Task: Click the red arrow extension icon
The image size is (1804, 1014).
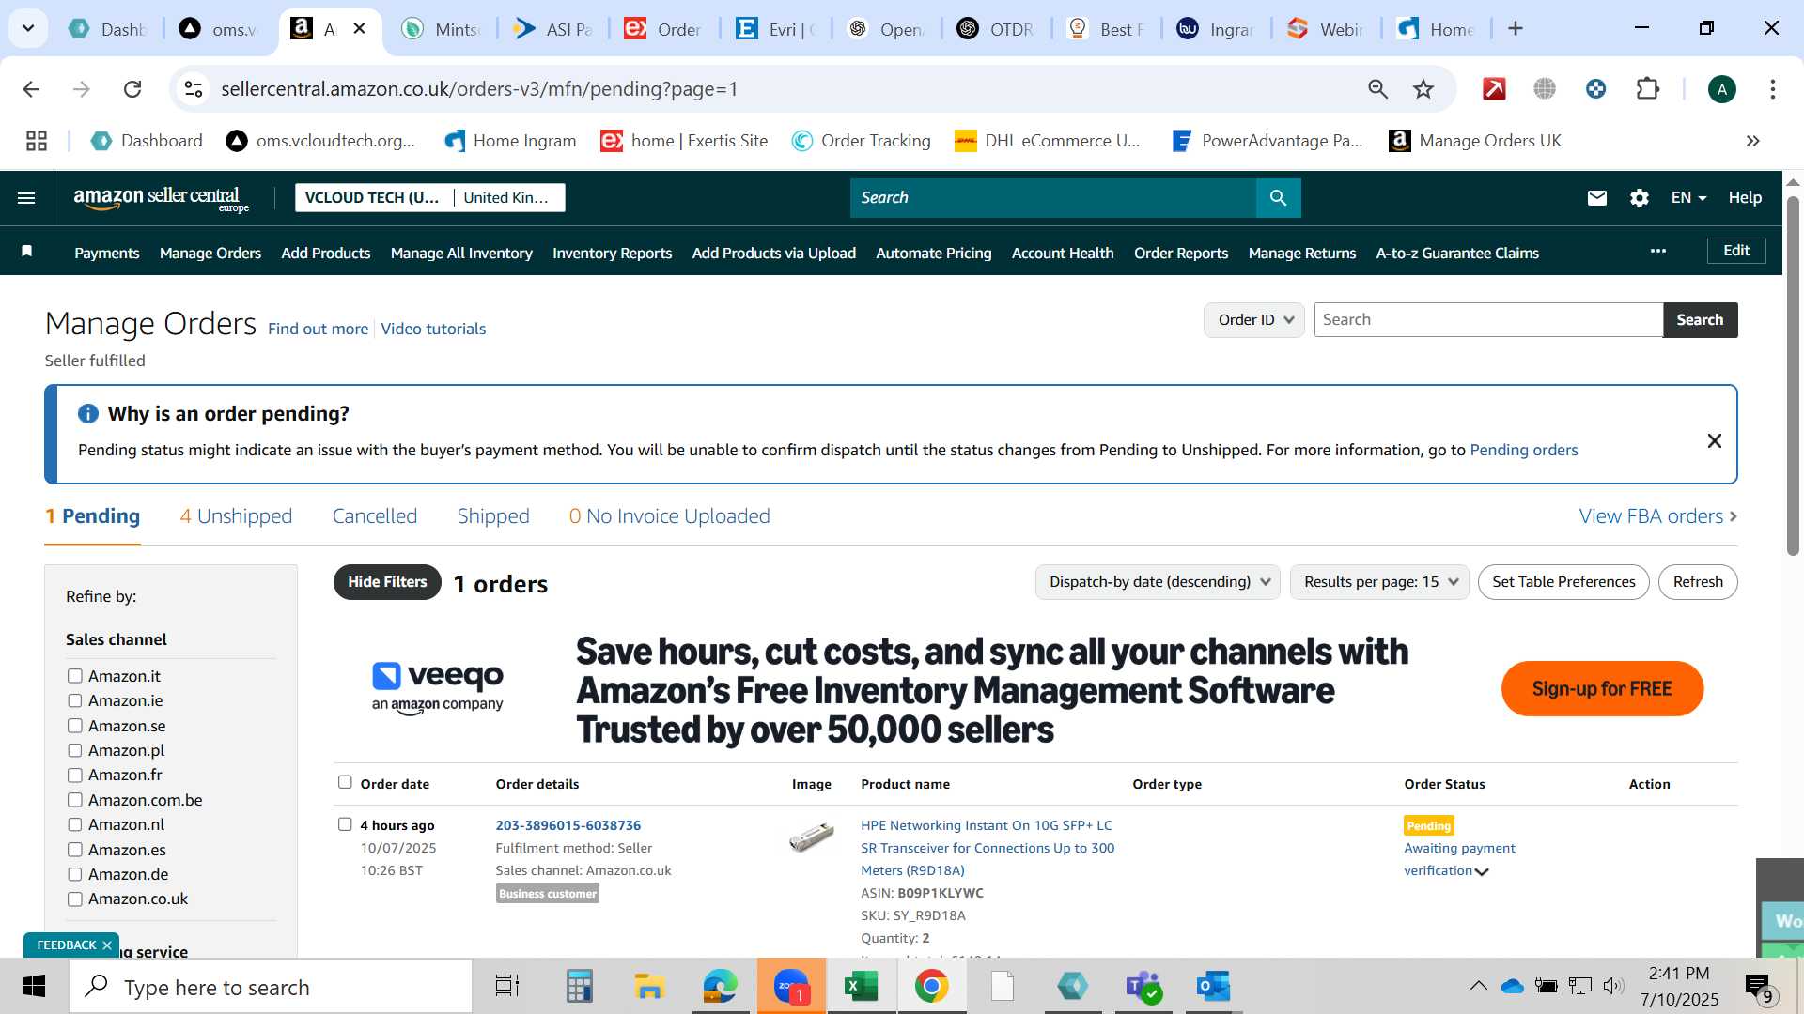Action: pos(1494,89)
